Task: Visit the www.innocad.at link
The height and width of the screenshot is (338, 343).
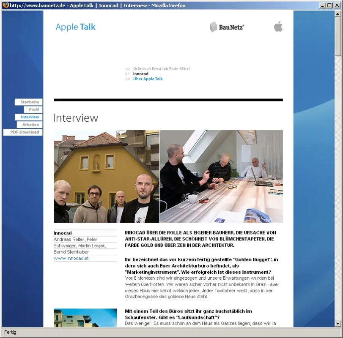Action: point(71,258)
